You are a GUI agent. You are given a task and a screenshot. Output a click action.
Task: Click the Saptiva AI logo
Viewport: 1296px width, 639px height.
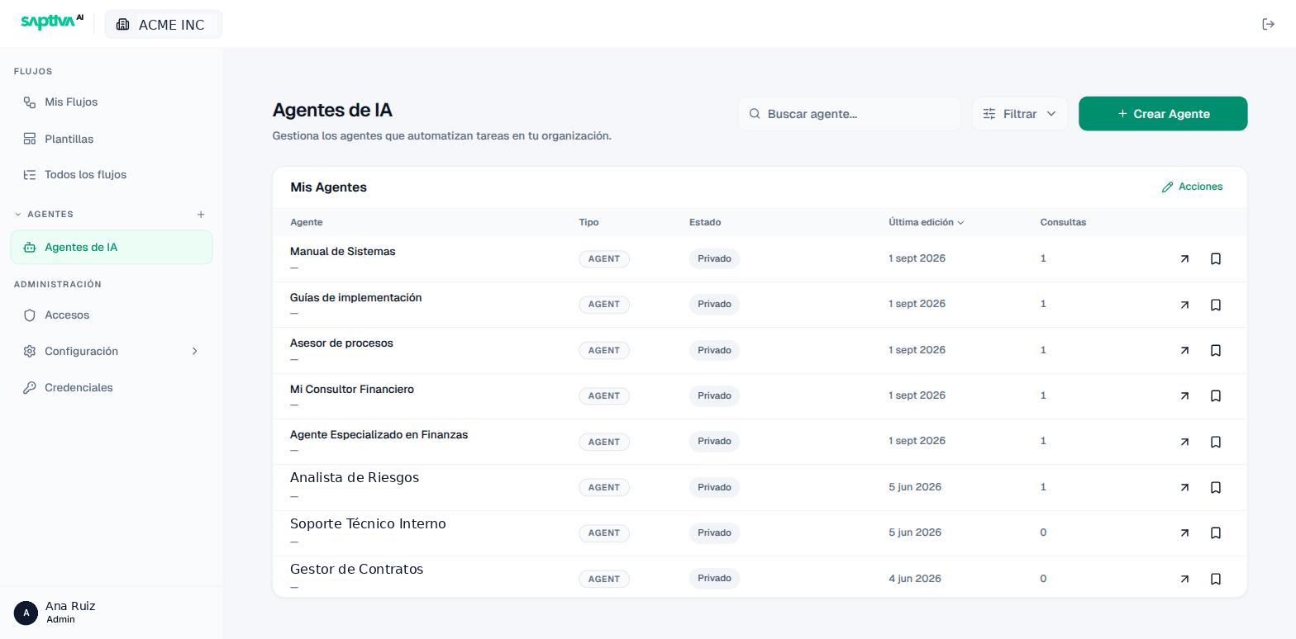[x=52, y=22]
